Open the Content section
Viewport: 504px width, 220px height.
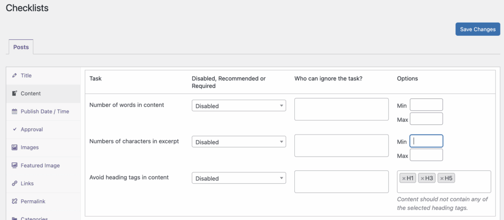[x=43, y=94]
